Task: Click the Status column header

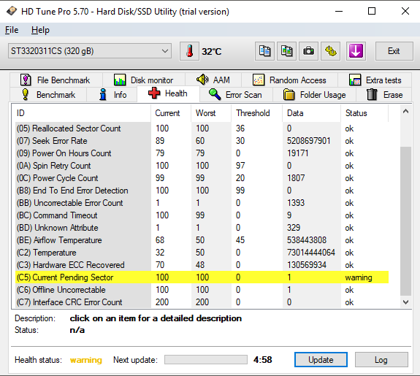Action: [x=364, y=113]
